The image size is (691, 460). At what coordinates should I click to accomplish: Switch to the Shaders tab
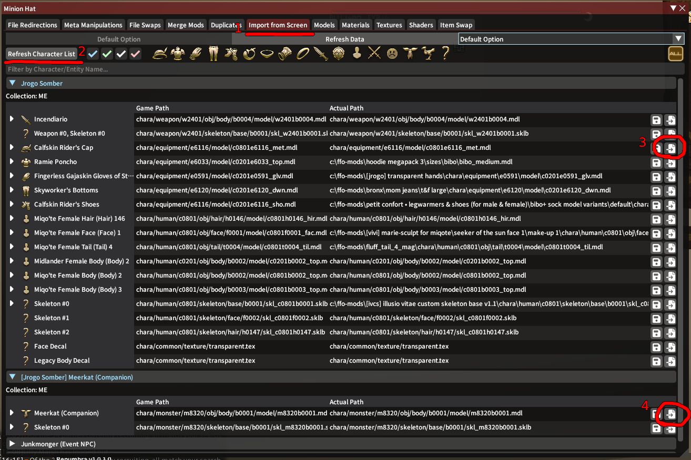click(421, 25)
